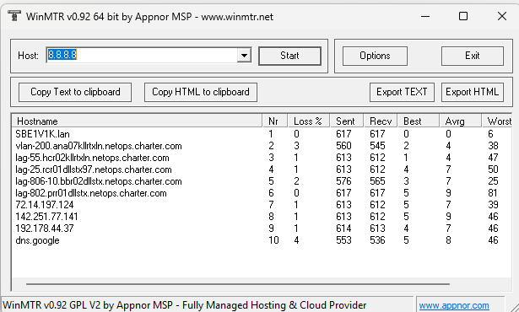Click the Export TEXT button
519x312 pixels.
click(x=402, y=92)
